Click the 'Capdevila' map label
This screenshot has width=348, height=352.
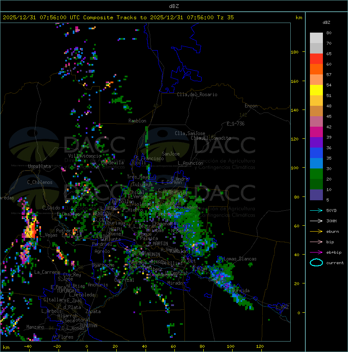tap(113, 163)
